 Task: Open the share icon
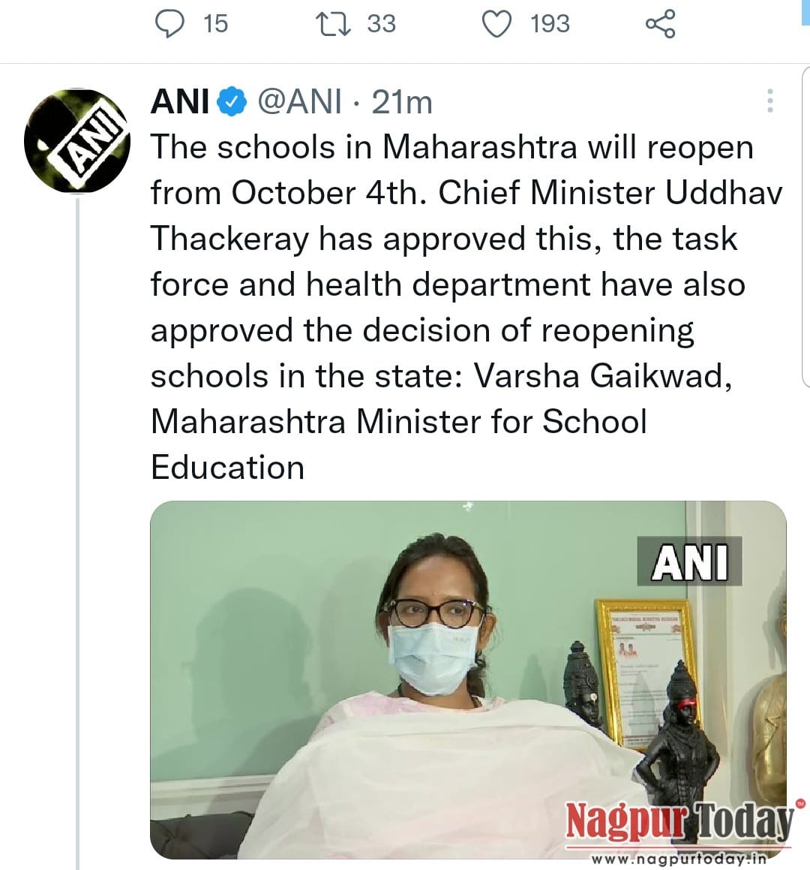pyautogui.click(x=660, y=24)
